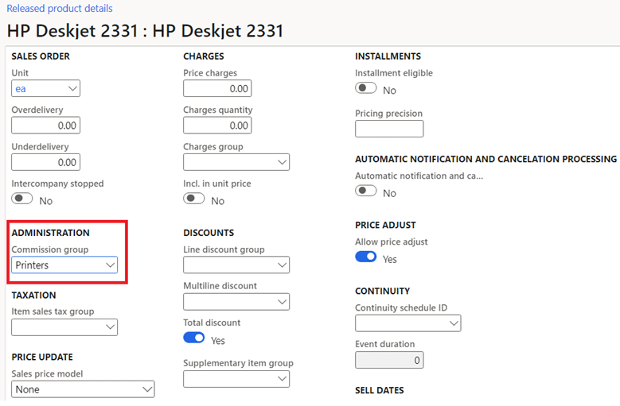Image resolution: width=620 pixels, height=406 pixels.
Task: Turn off the Total discount toggle
Action: point(194,338)
